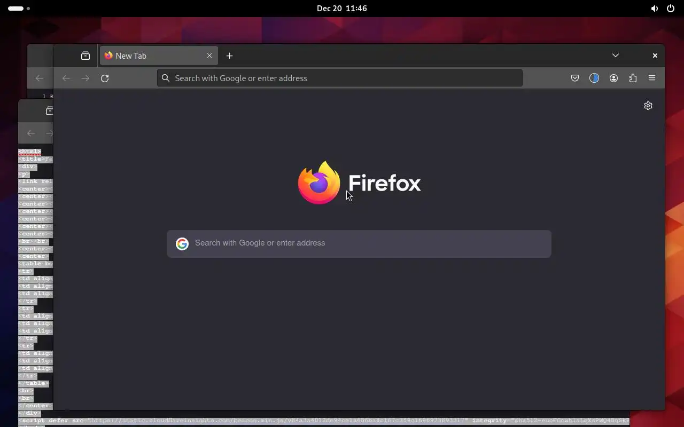Open the Firefox View icon in front window

point(85,56)
